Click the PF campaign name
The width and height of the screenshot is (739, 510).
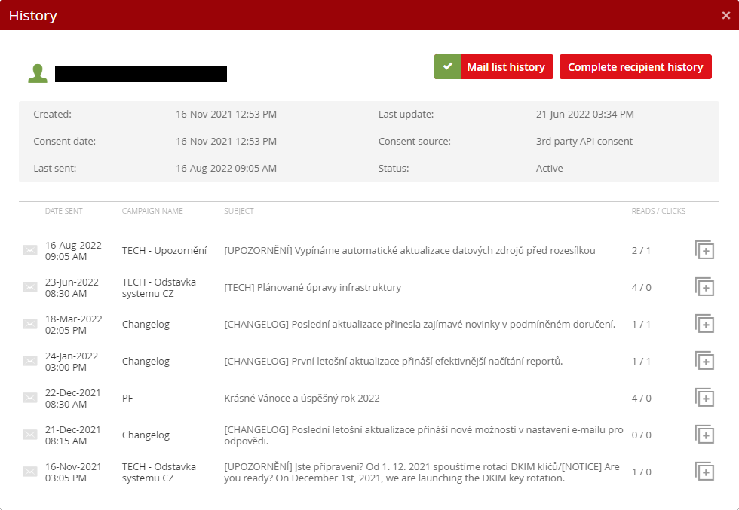click(127, 398)
